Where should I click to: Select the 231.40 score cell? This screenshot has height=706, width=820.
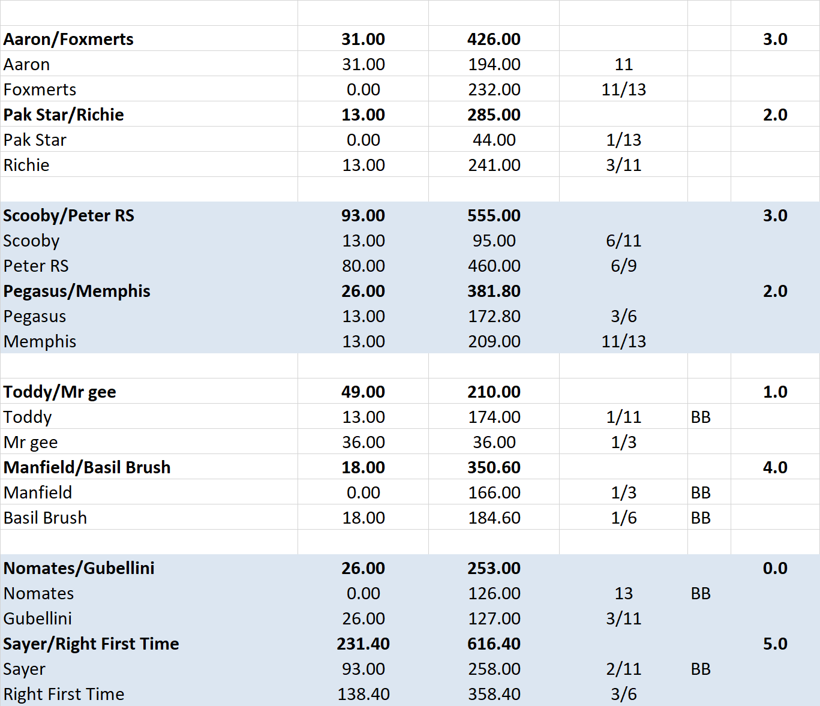(x=363, y=644)
